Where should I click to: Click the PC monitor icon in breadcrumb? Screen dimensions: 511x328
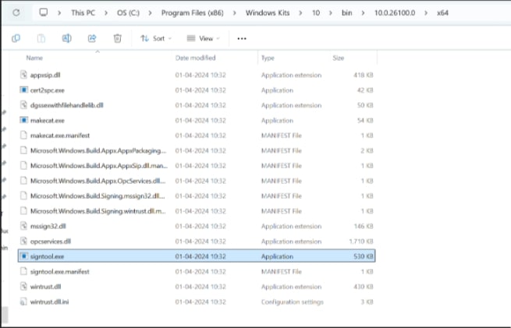point(44,12)
